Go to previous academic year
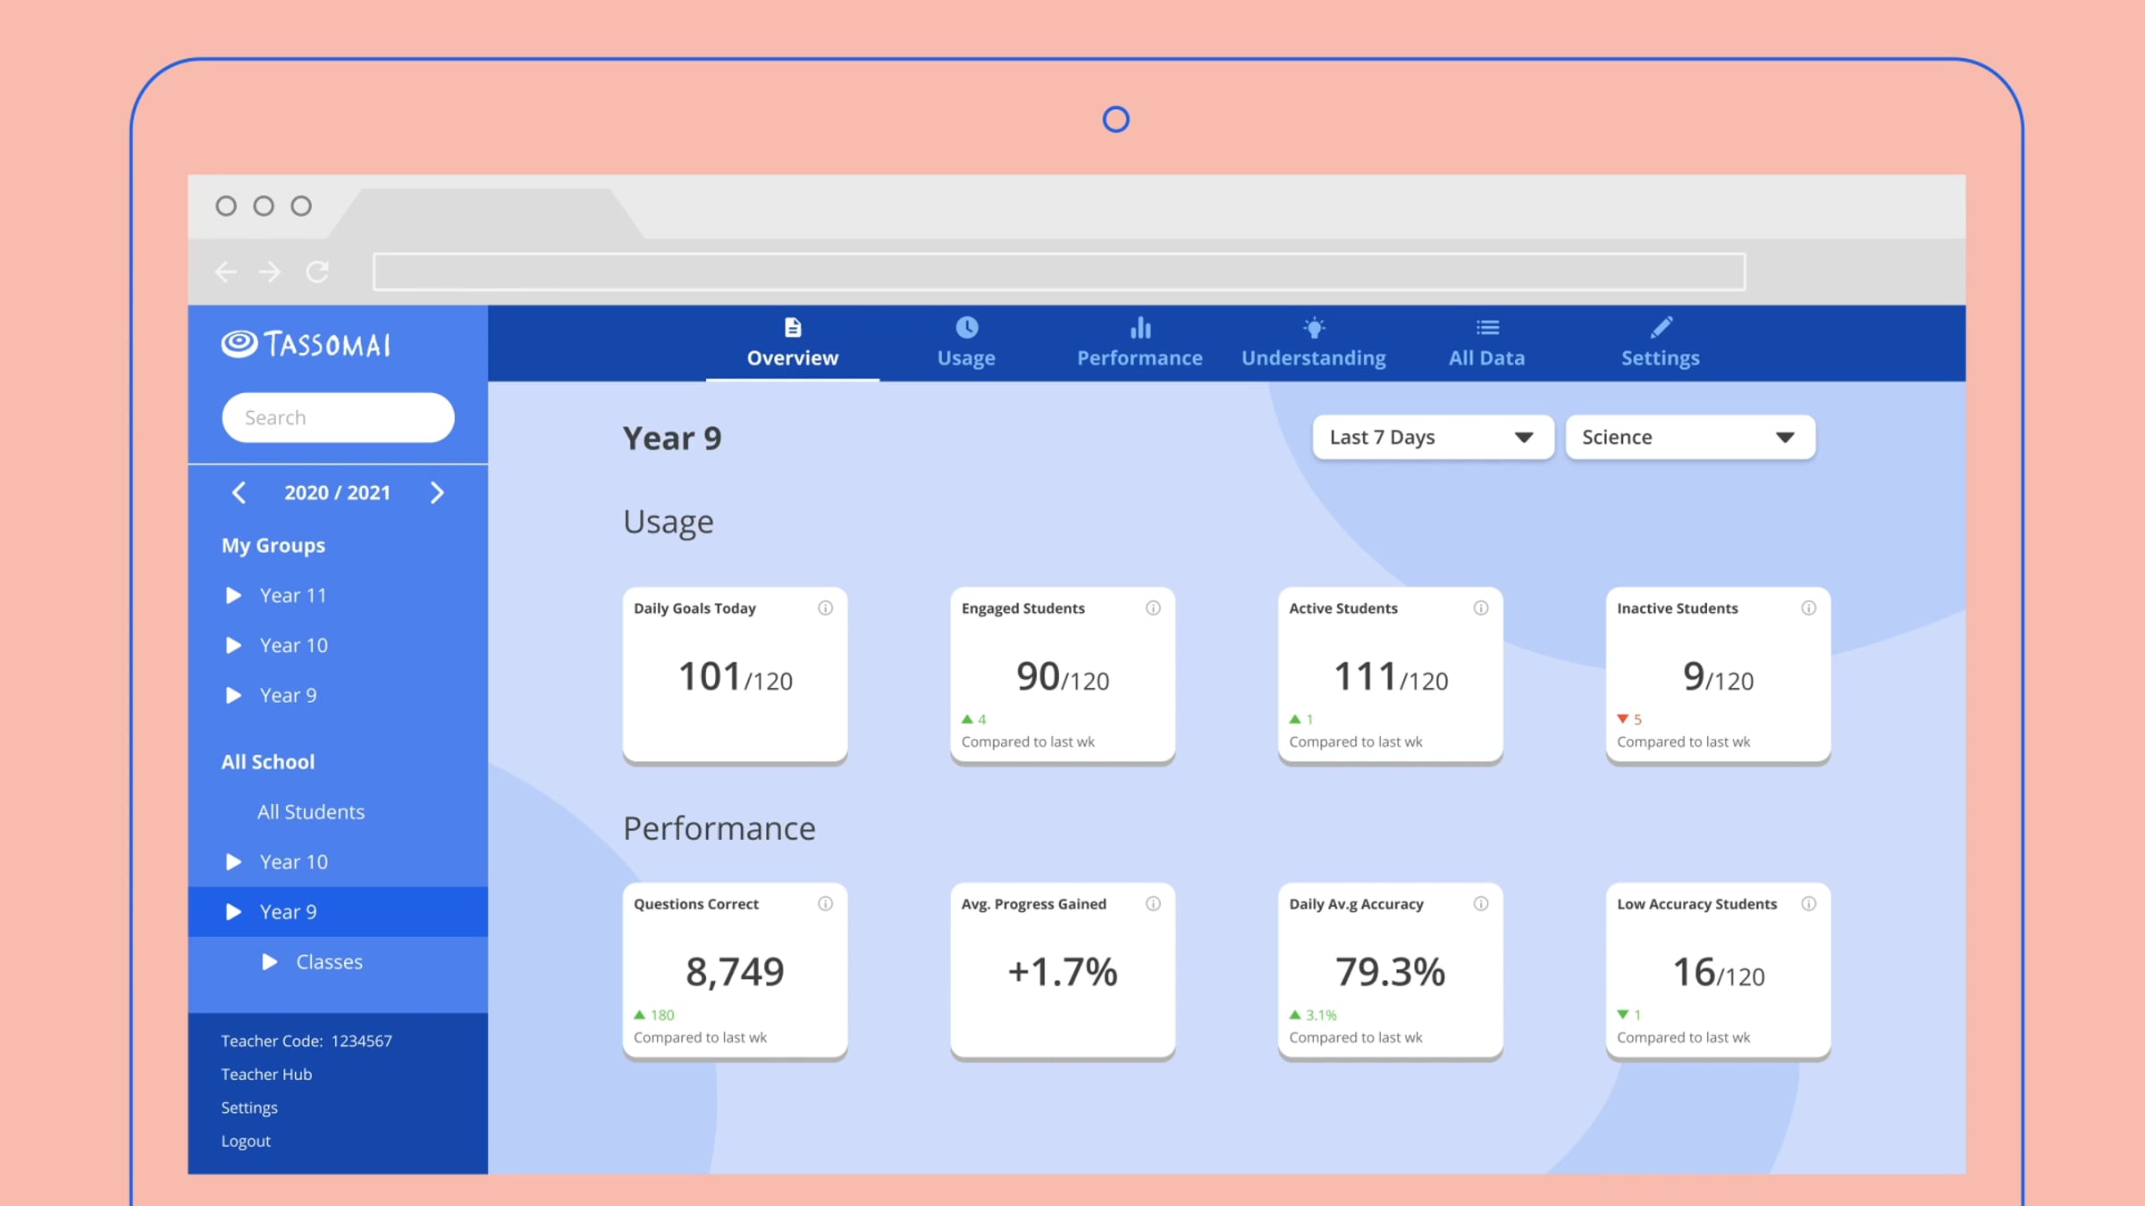 pos(239,493)
